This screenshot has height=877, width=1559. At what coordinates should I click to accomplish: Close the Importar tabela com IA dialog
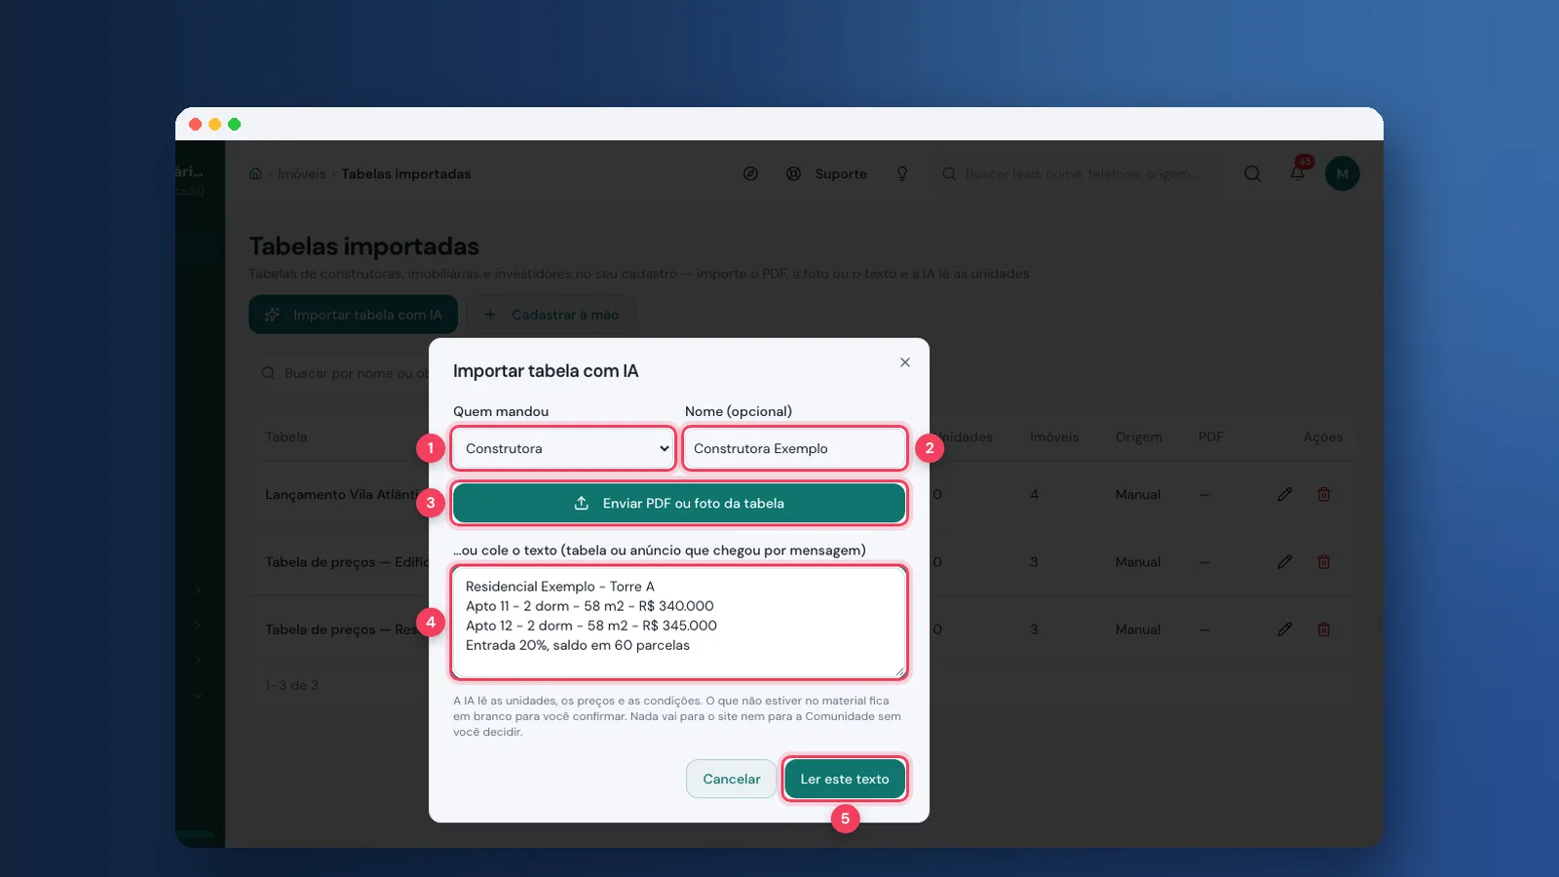tap(905, 362)
